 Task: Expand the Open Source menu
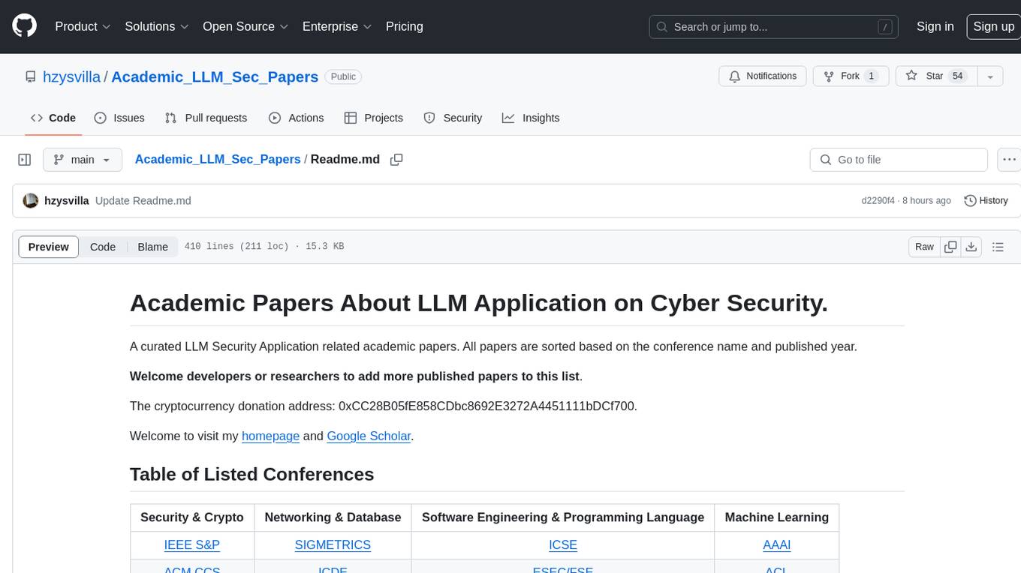[245, 26]
